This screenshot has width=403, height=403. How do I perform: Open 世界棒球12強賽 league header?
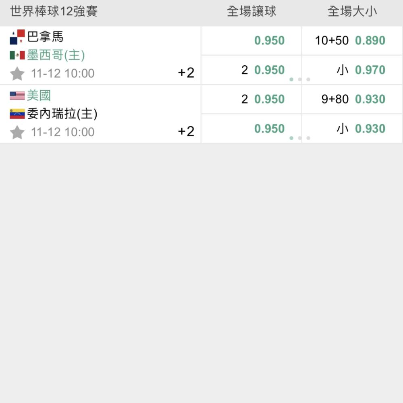[54, 11]
